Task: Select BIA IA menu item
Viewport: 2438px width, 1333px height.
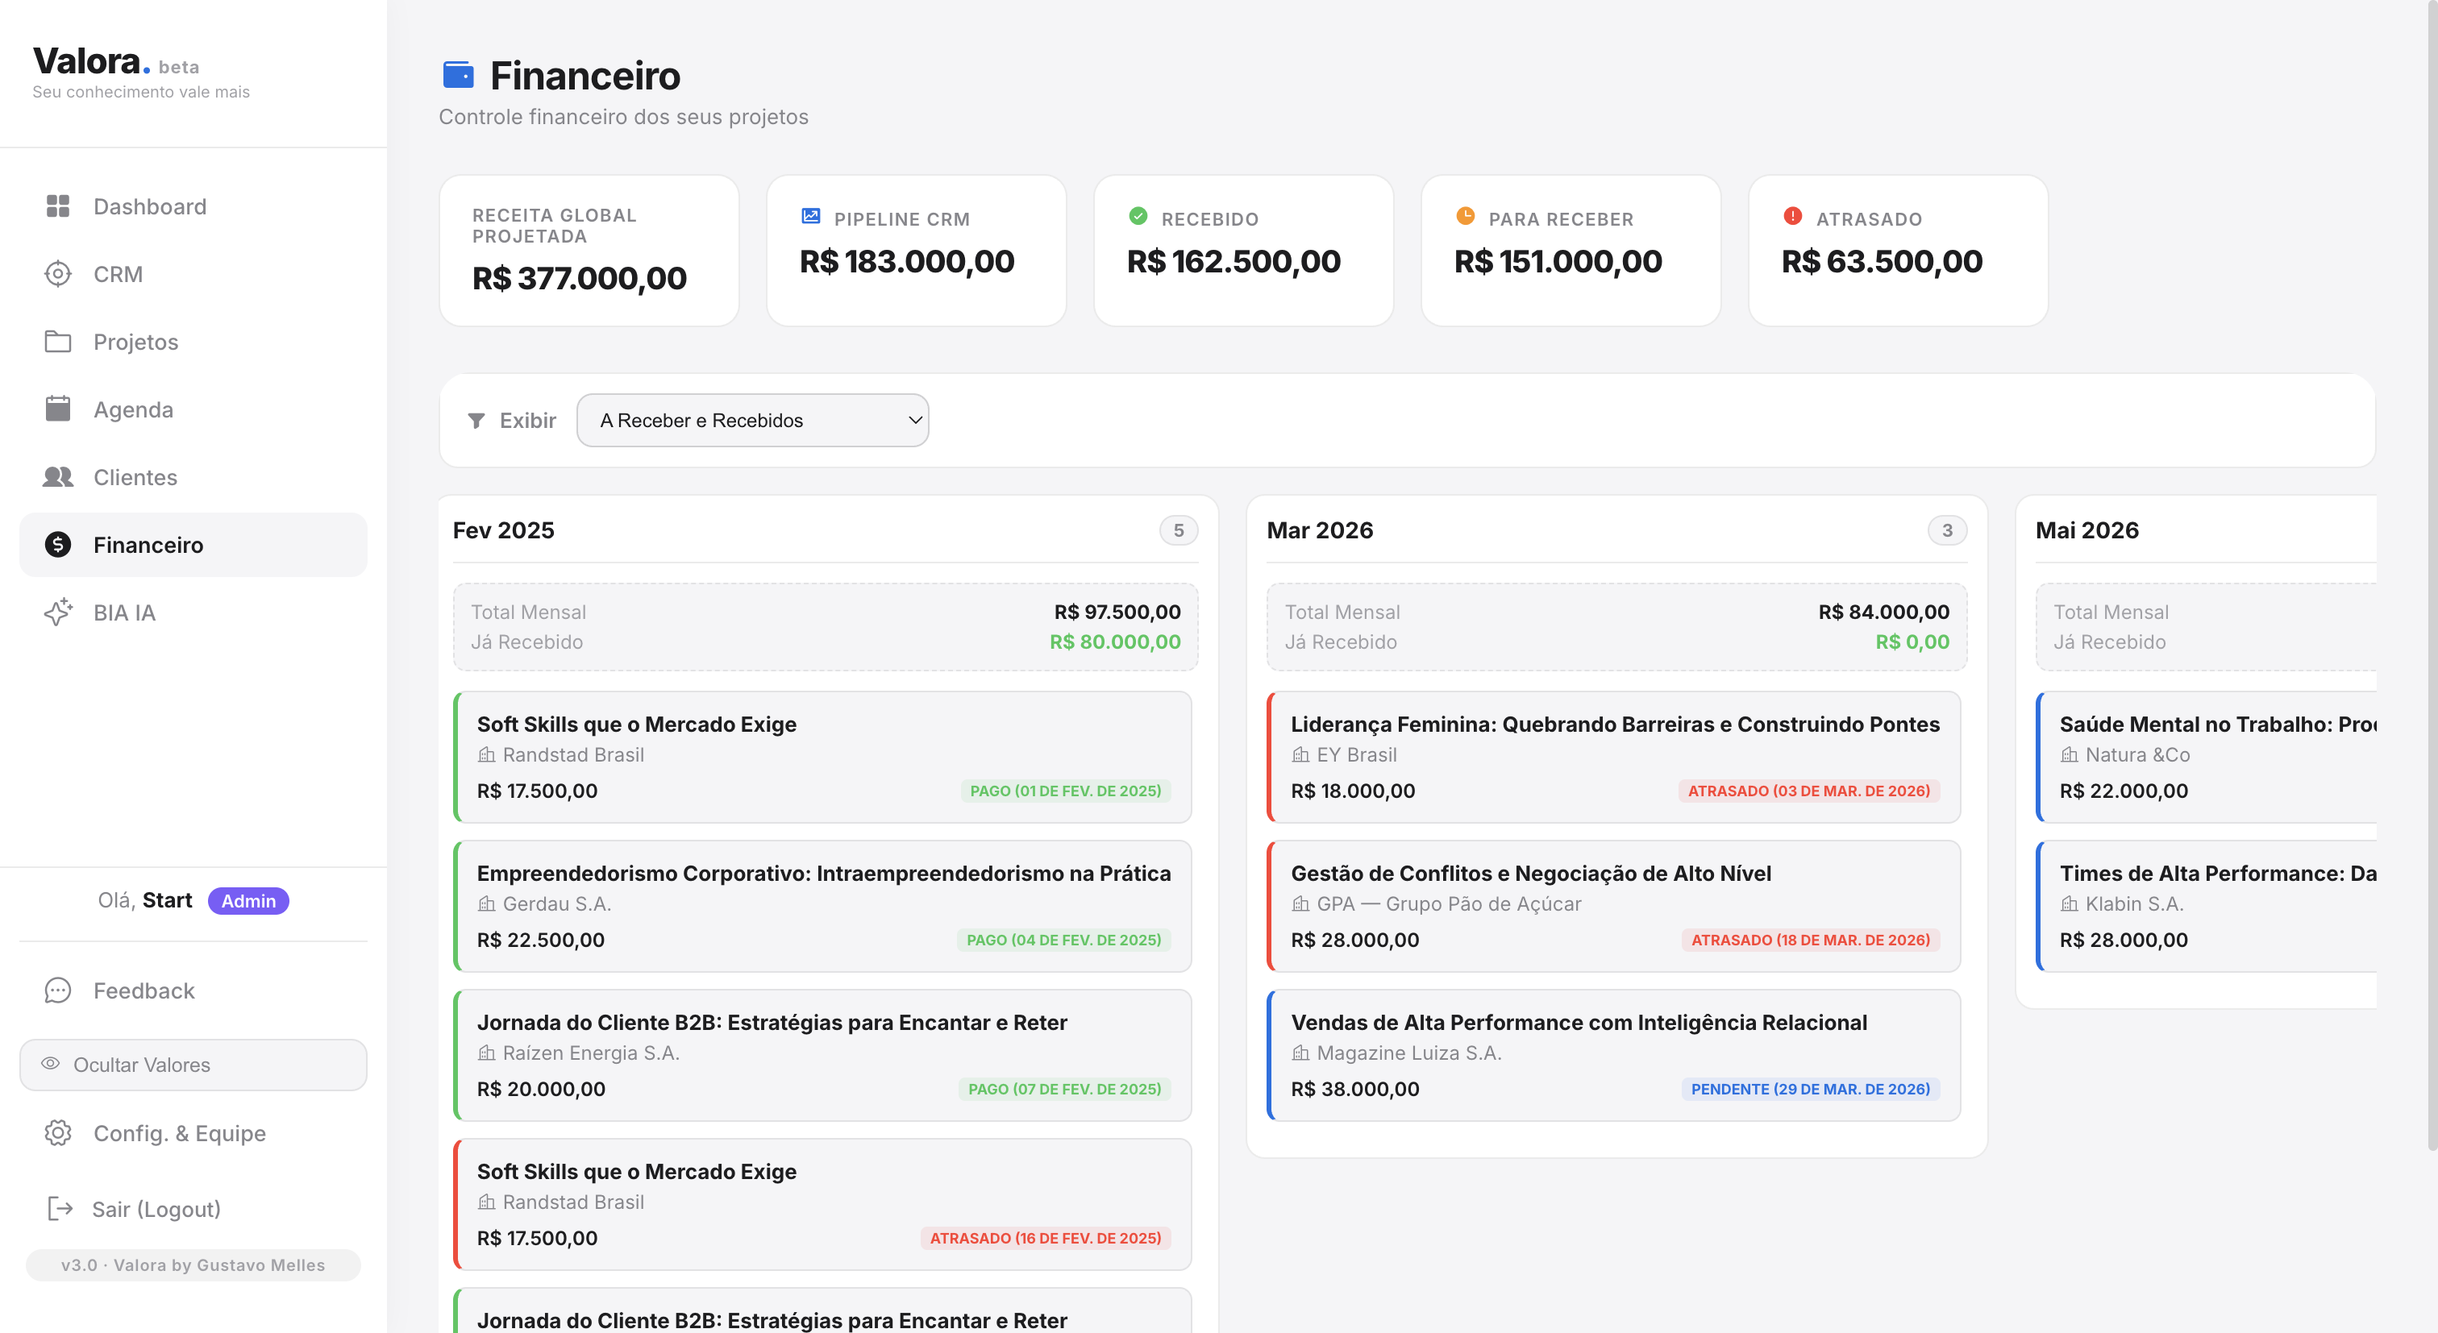Action: [193, 613]
